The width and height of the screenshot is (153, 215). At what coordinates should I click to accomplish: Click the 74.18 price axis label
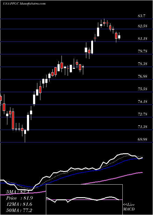[143, 102]
